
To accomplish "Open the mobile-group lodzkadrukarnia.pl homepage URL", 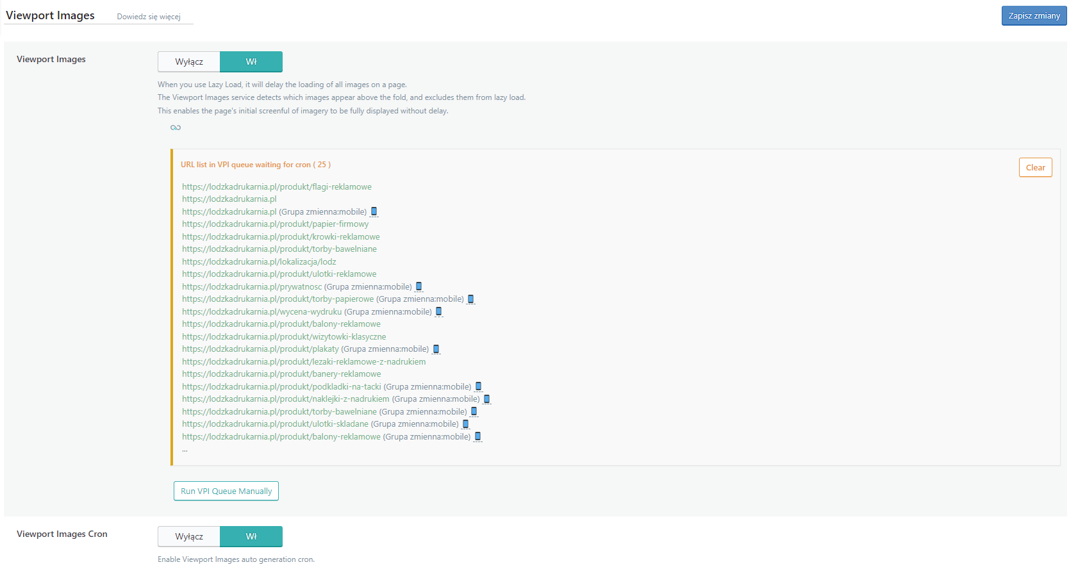I will (229, 211).
